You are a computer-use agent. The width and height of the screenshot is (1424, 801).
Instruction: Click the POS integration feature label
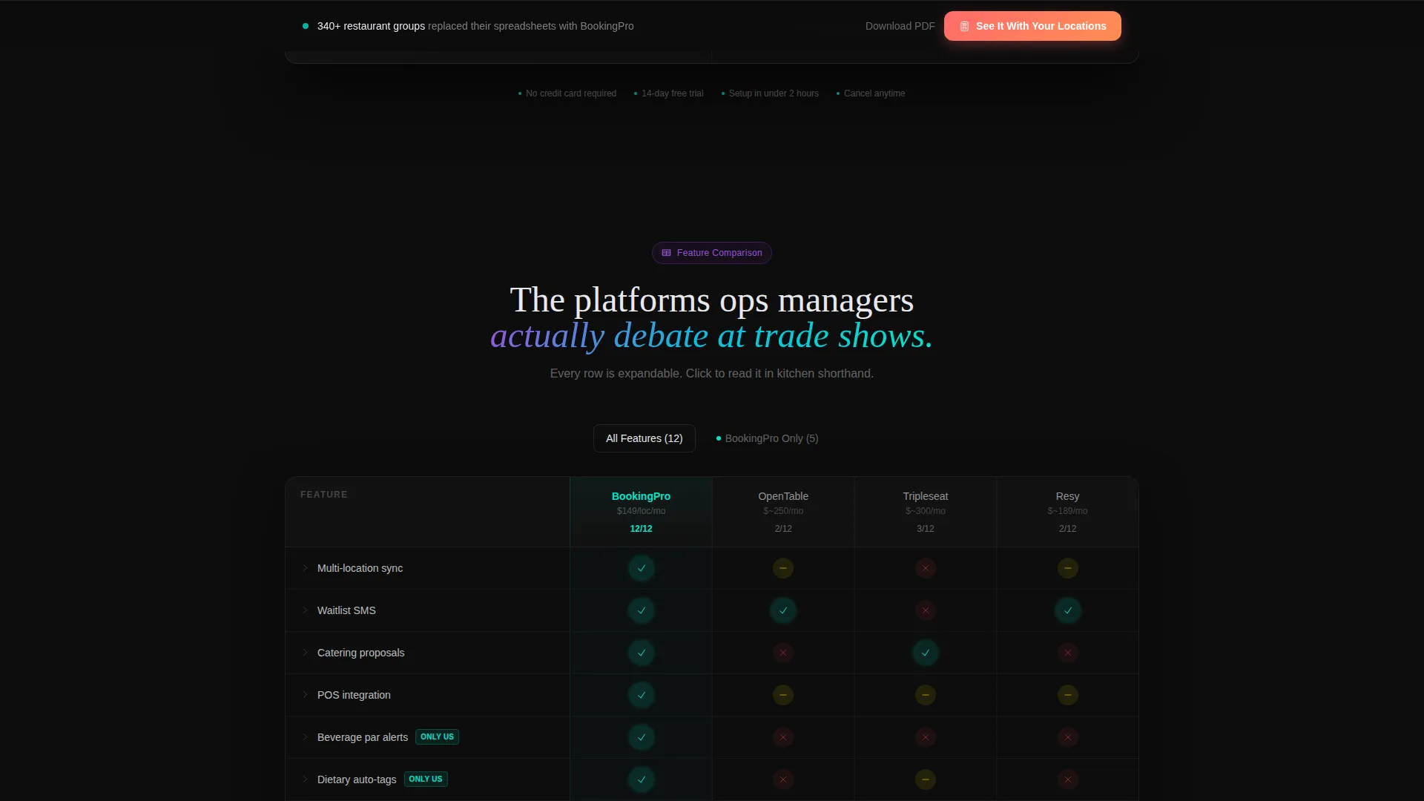tap(354, 695)
